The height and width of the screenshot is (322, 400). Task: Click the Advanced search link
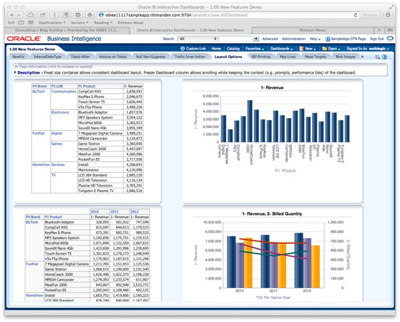[x=270, y=39]
